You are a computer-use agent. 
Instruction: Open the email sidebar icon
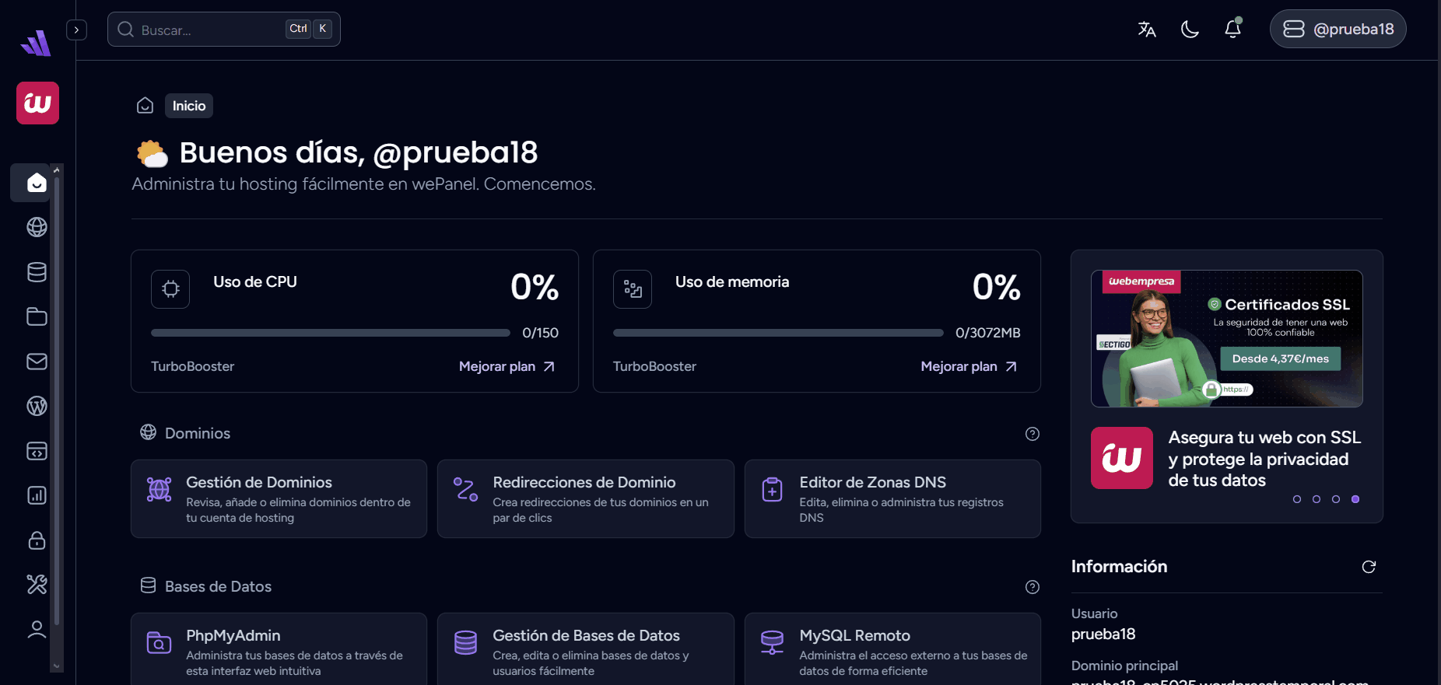(x=37, y=362)
